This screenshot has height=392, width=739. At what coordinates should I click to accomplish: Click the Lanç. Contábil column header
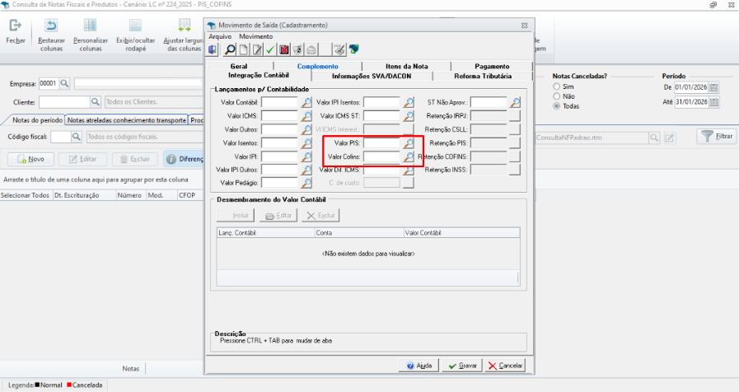click(x=265, y=233)
